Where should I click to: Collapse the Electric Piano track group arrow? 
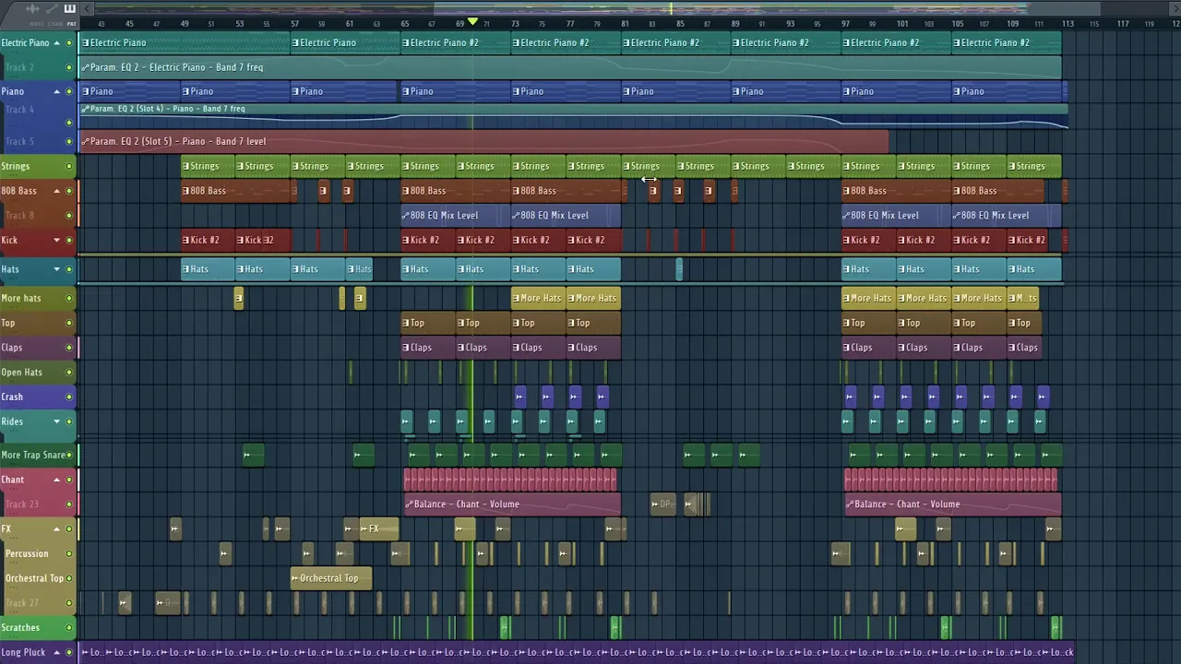tap(56, 42)
